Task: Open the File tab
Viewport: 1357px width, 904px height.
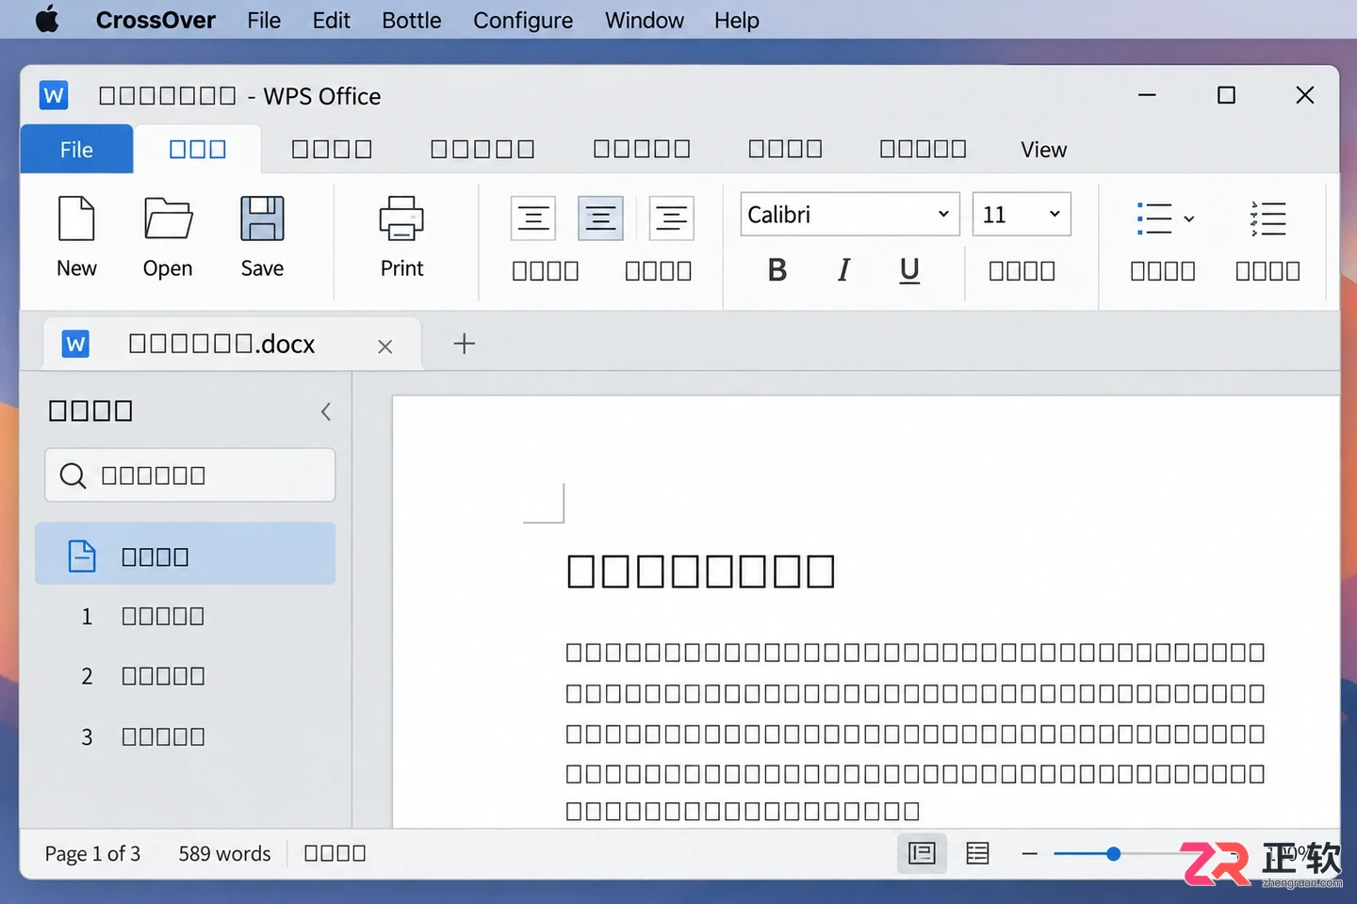Action: click(76, 150)
